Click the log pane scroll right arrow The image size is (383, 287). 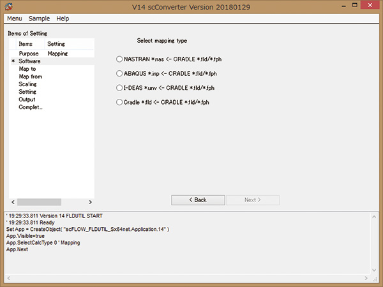pyautogui.click(x=366, y=278)
